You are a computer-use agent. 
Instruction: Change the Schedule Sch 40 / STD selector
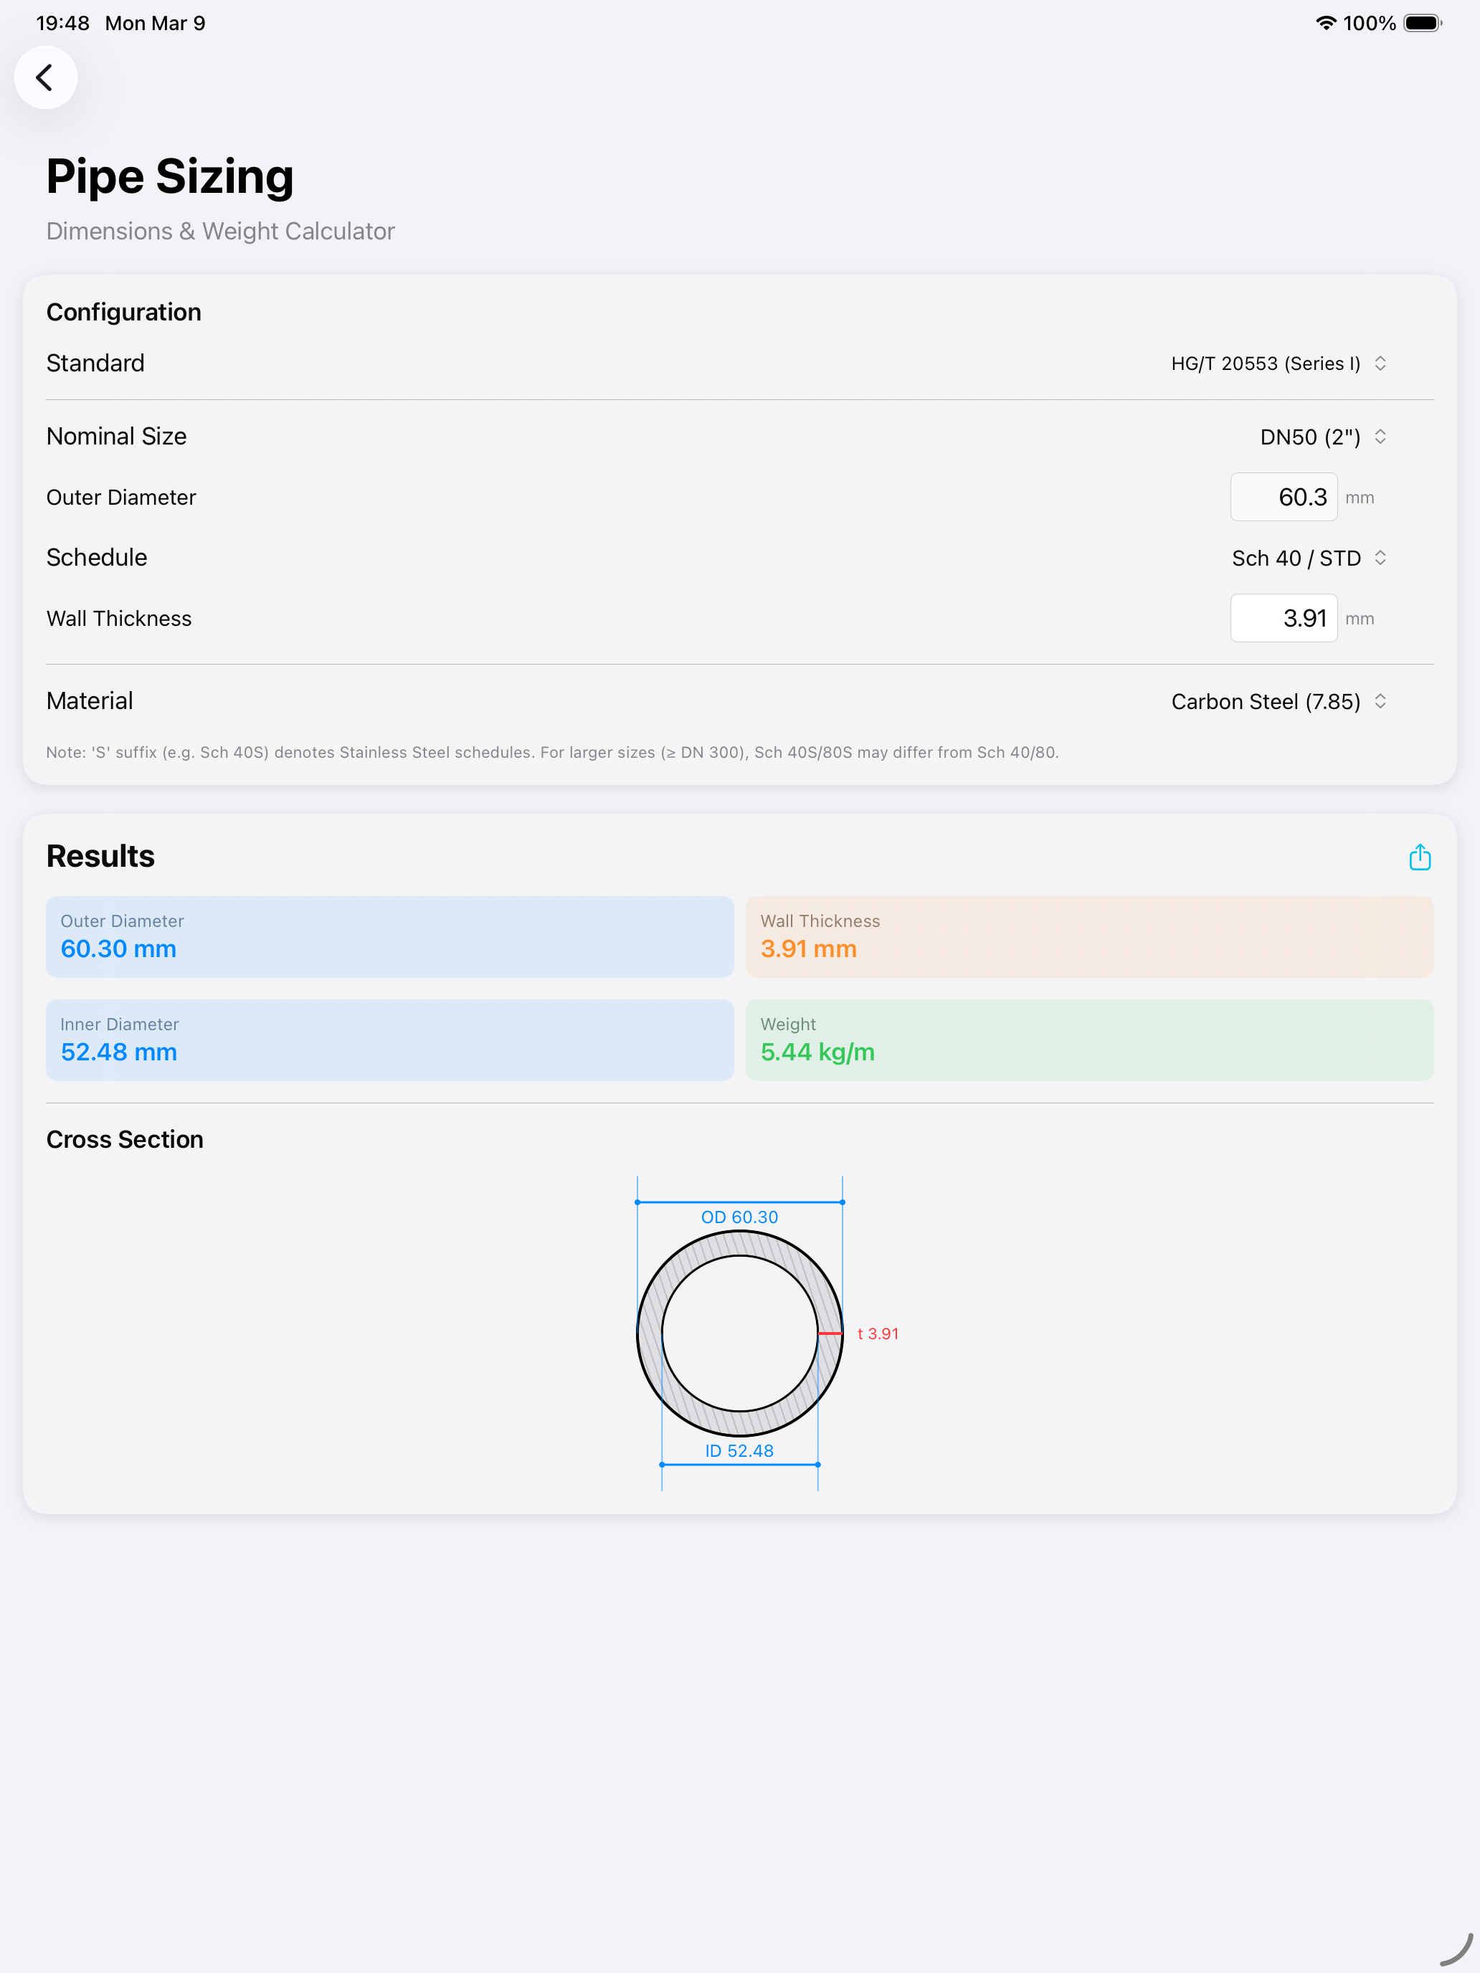(x=1296, y=558)
